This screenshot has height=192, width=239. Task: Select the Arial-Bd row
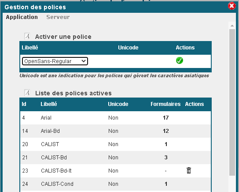[115, 131]
